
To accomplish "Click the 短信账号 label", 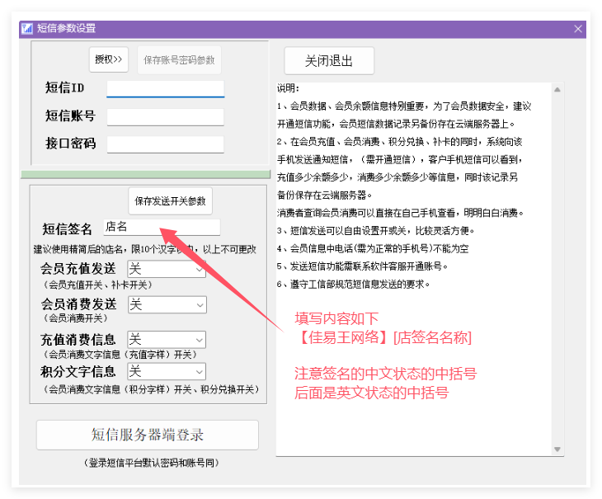I will click(x=70, y=115).
